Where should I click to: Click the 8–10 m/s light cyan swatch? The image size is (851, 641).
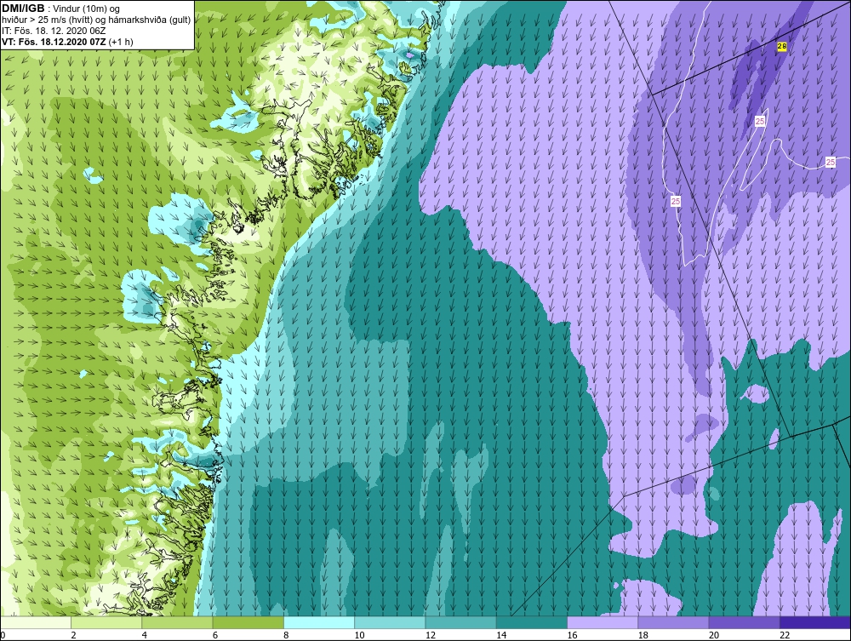tap(319, 622)
